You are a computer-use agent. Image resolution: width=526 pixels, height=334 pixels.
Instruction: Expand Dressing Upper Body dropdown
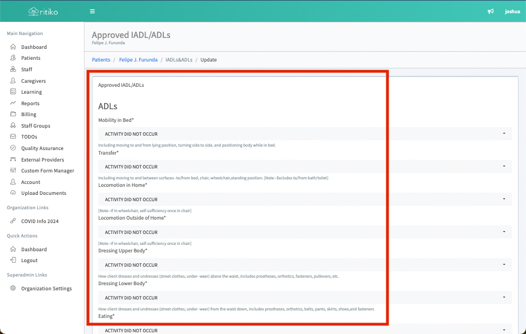[x=304, y=265]
